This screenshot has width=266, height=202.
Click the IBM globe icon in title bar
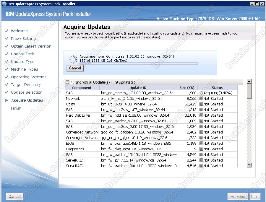[x=4, y=4]
